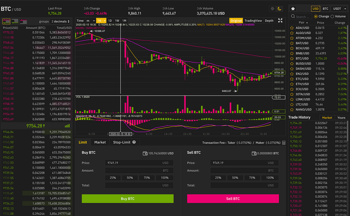350x216 pixels.
Task: Open the 1H interval dropdown arrow
Action: (105, 20)
